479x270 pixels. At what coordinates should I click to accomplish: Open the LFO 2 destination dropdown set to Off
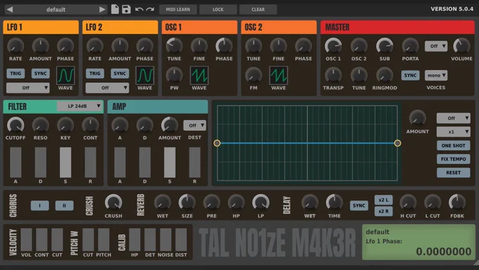click(x=107, y=87)
